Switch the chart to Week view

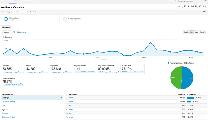click(197, 32)
